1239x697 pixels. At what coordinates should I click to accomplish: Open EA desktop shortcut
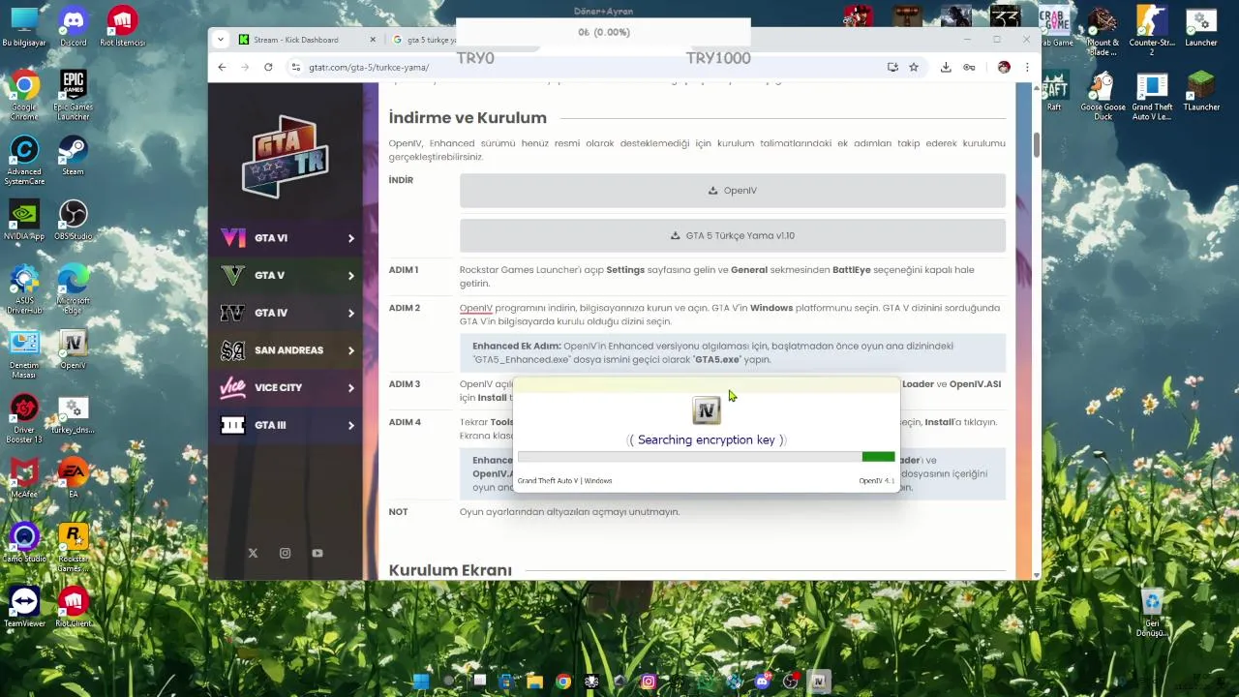(74, 477)
